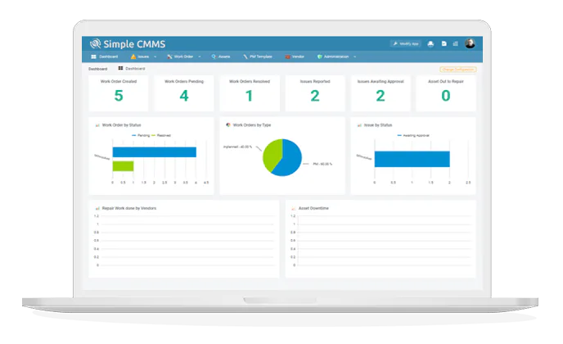Click the Change Configuration button
Viewport: 563px width, 344px height.
pyautogui.click(x=458, y=70)
